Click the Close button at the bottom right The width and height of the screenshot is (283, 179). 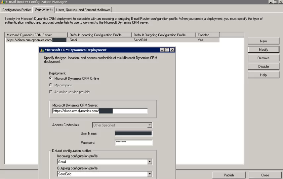point(265,175)
